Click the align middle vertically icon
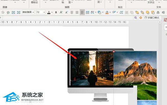This screenshot has height=105, width=167. (x=163, y=12)
